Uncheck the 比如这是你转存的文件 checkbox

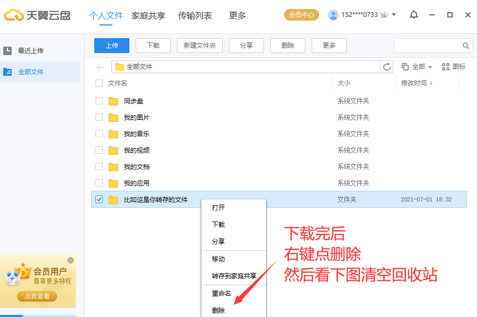(99, 200)
